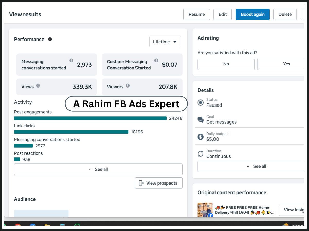This screenshot has height=231, width=309.
Task: Click the Edit button
Action: pos(222,14)
